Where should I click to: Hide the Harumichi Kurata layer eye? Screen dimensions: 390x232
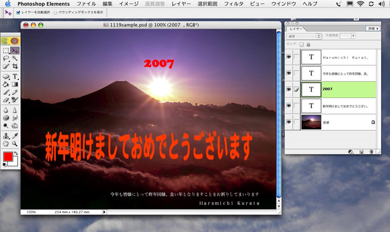point(289,57)
